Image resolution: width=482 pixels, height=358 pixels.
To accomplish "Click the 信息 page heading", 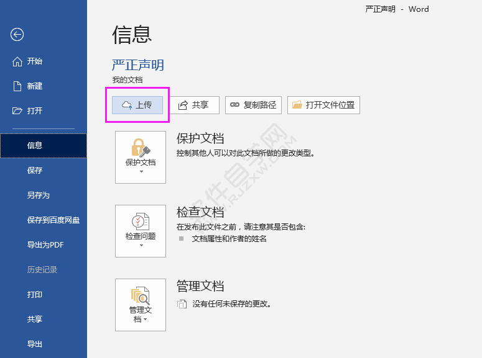I will point(132,34).
